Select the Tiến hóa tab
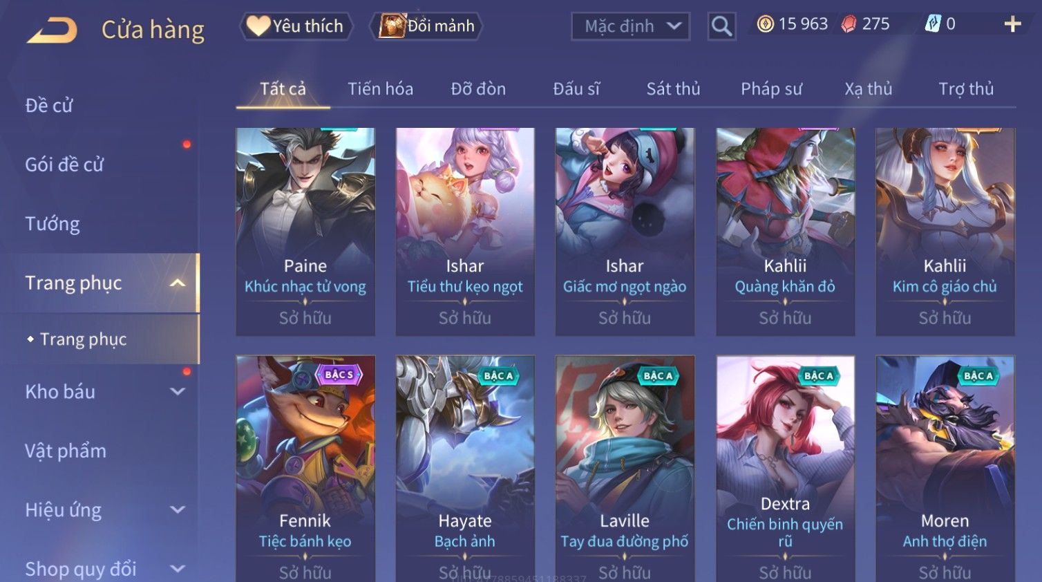Image resolution: width=1042 pixels, height=582 pixels. pyautogui.click(x=380, y=88)
